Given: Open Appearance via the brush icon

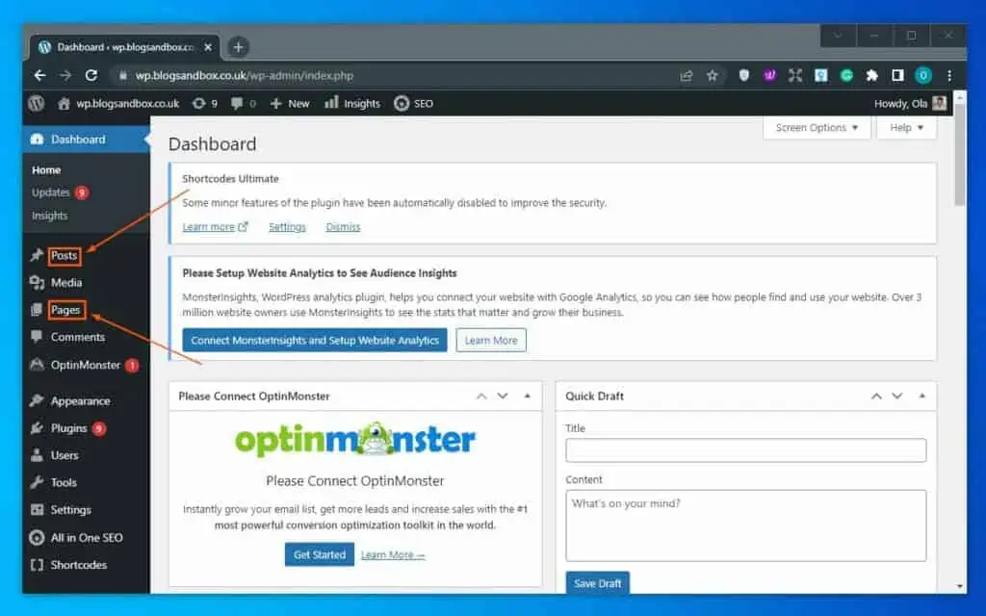Looking at the screenshot, I should [37, 400].
